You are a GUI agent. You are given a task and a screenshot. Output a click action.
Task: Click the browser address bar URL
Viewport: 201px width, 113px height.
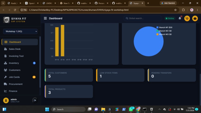[79, 10]
